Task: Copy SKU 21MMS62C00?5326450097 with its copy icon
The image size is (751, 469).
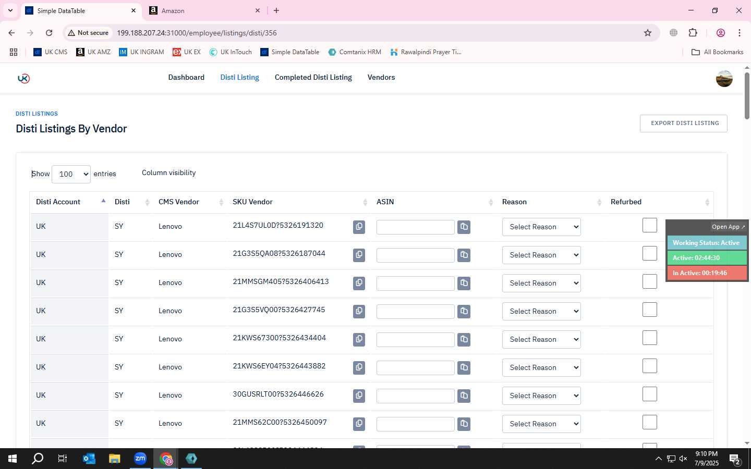Action: click(x=359, y=424)
